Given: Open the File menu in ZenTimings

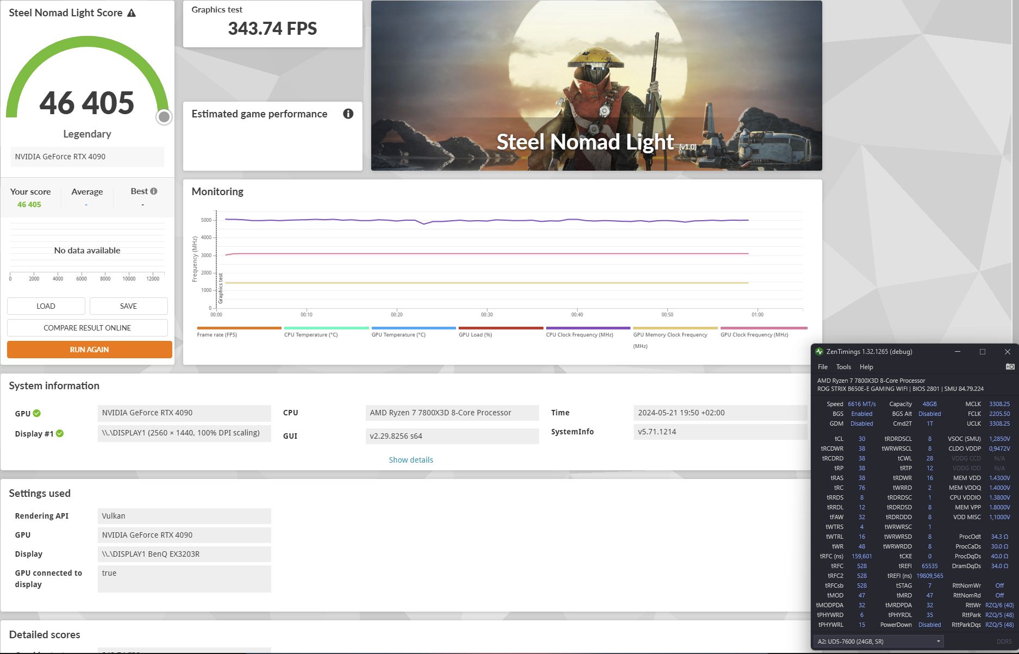Looking at the screenshot, I should (x=823, y=367).
